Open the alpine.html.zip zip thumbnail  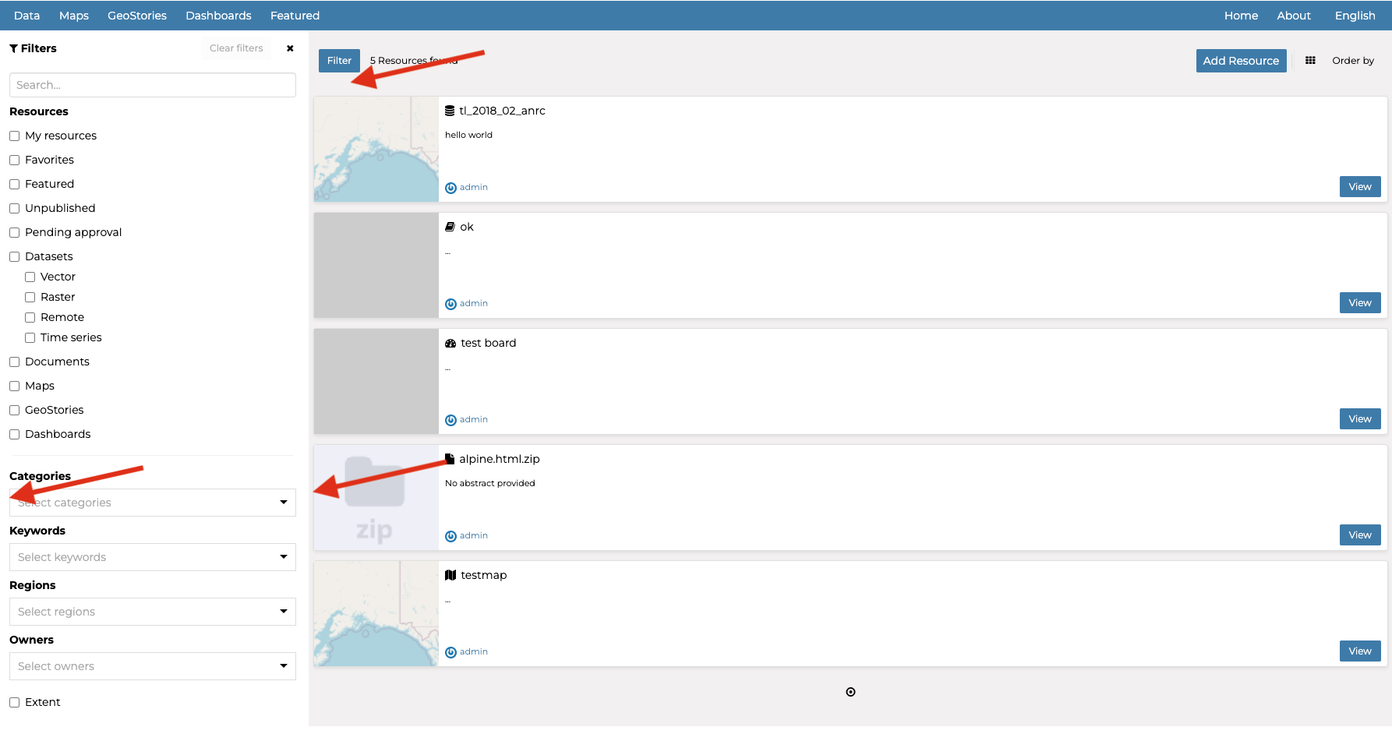click(376, 498)
